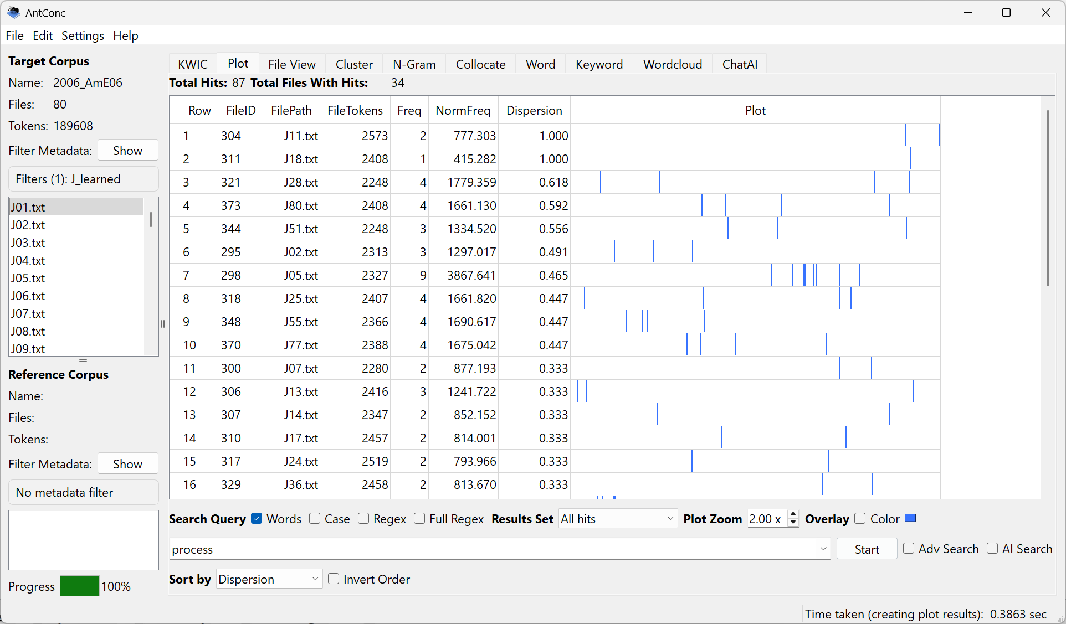Viewport: 1066px width, 624px height.
Task: Click the AntConc app icon in title bar
Action: (x=13, y=12)
